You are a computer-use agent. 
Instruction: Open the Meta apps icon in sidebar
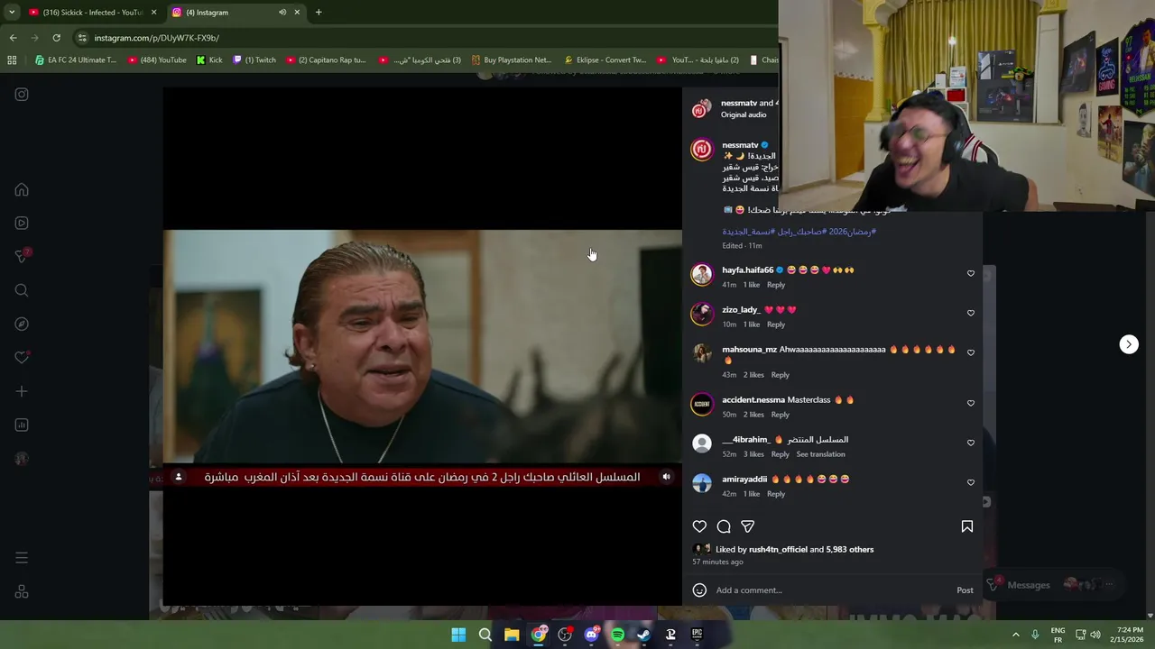pos(22,592)
